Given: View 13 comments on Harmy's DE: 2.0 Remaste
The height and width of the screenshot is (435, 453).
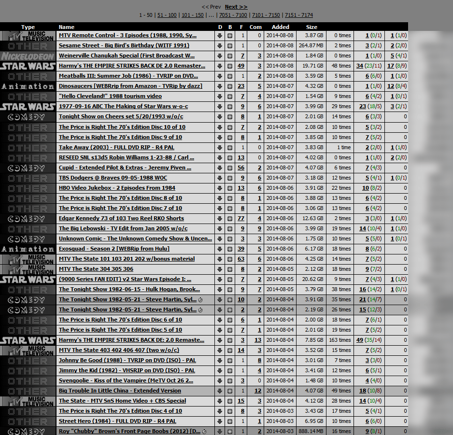Looking at the screenshot, I should tap(258, 340).
